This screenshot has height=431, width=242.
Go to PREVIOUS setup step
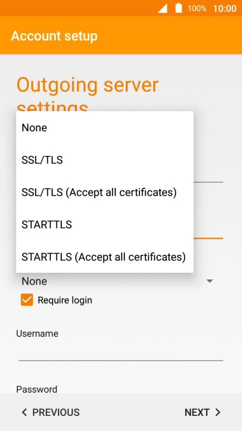point(51,413)
